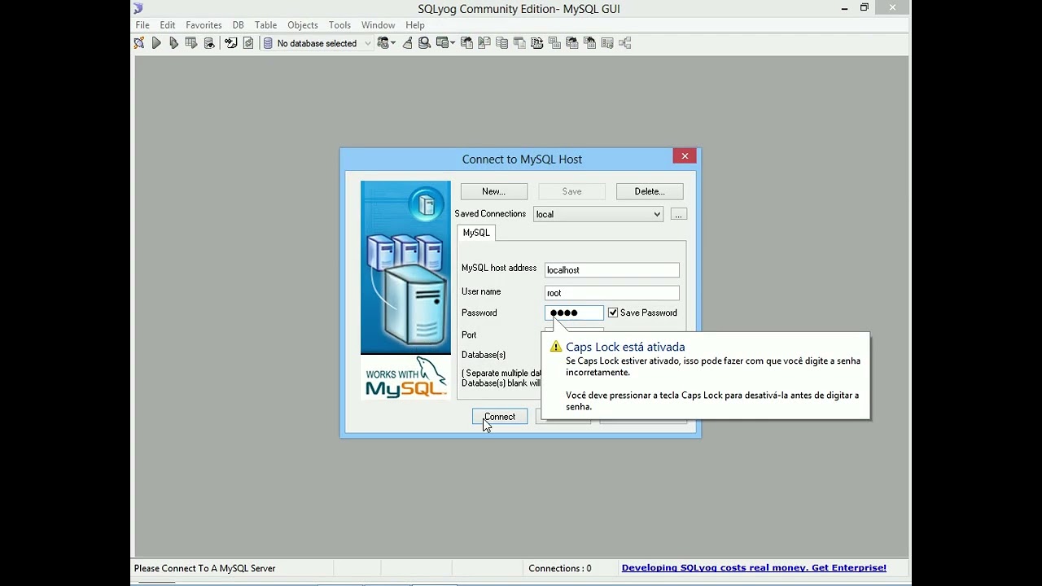Click the user manager people icon
Image resolution: width=1042 pixels, height=586 pixels.
(383, 43)
